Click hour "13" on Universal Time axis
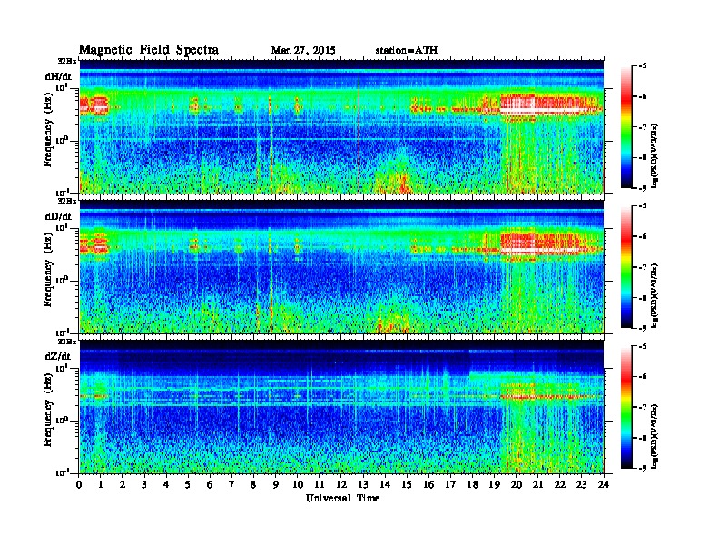 [x=363, y=485]
